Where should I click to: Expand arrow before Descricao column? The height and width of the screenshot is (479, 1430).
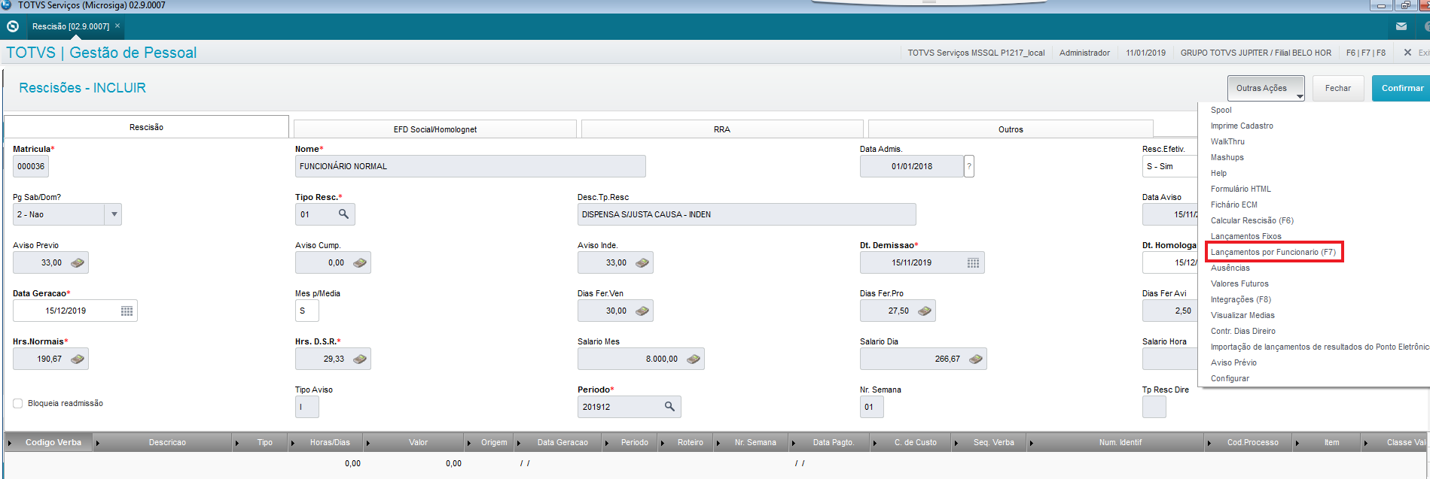tap(98, 442)
